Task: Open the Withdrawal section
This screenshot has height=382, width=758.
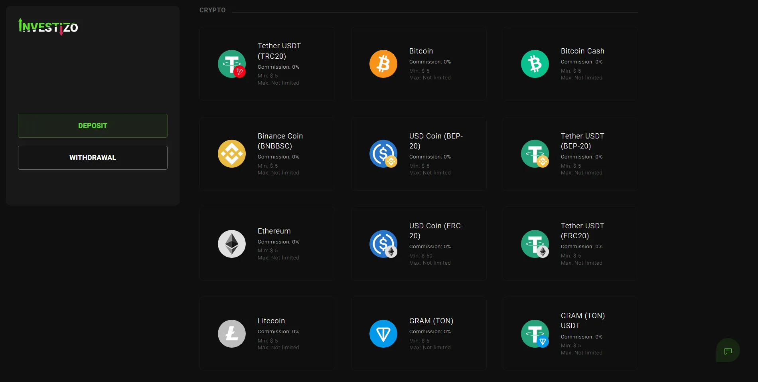Action: (93, 158)
